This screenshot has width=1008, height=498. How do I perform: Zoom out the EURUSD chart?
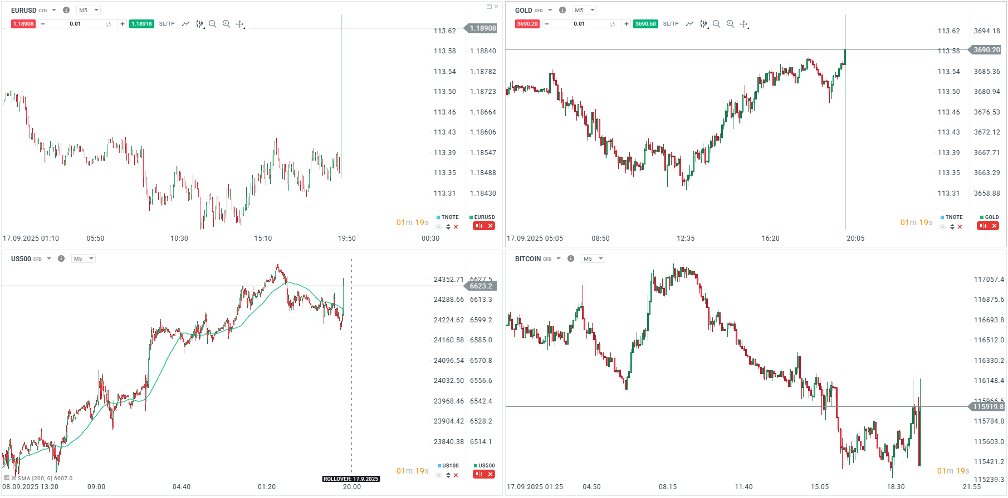pyautogui.click(x=213, y=24)
